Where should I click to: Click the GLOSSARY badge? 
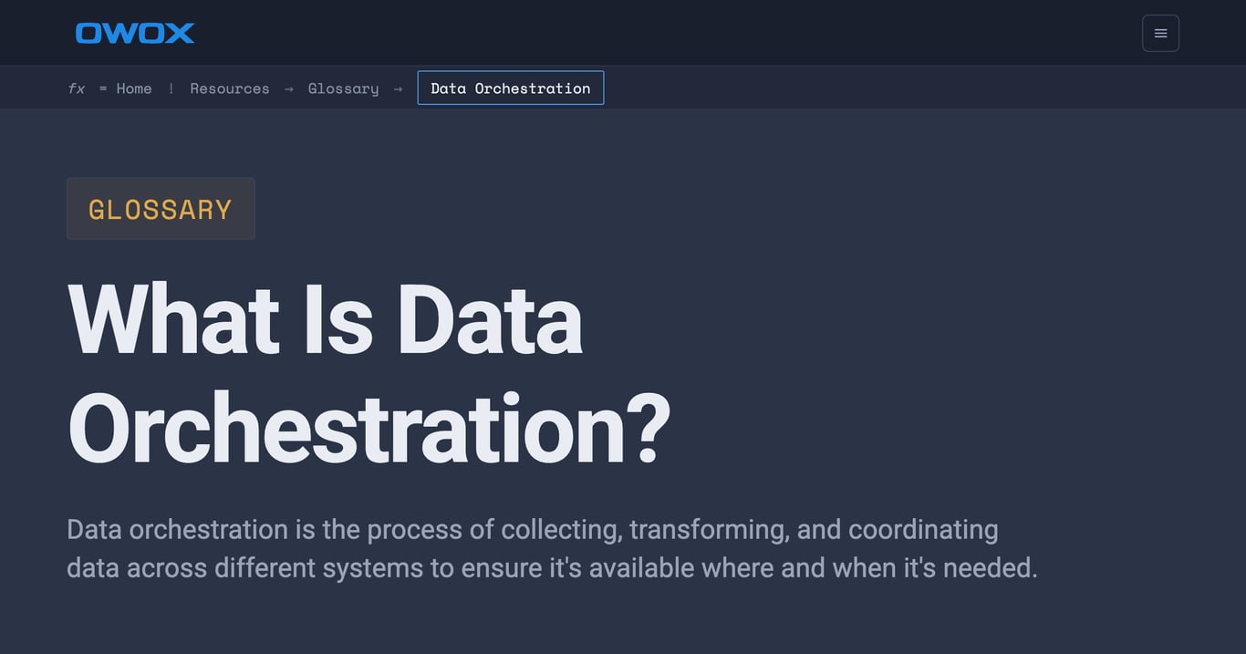(x=161, y=209)
